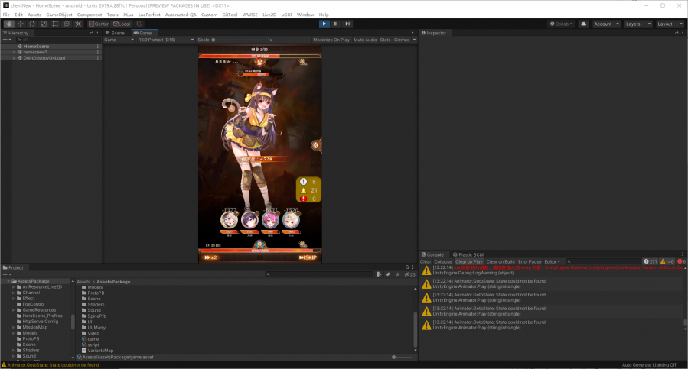Toggle pivot Center mode
The width and height of the screenshot is (688, 369).
[x=99, y=24]
